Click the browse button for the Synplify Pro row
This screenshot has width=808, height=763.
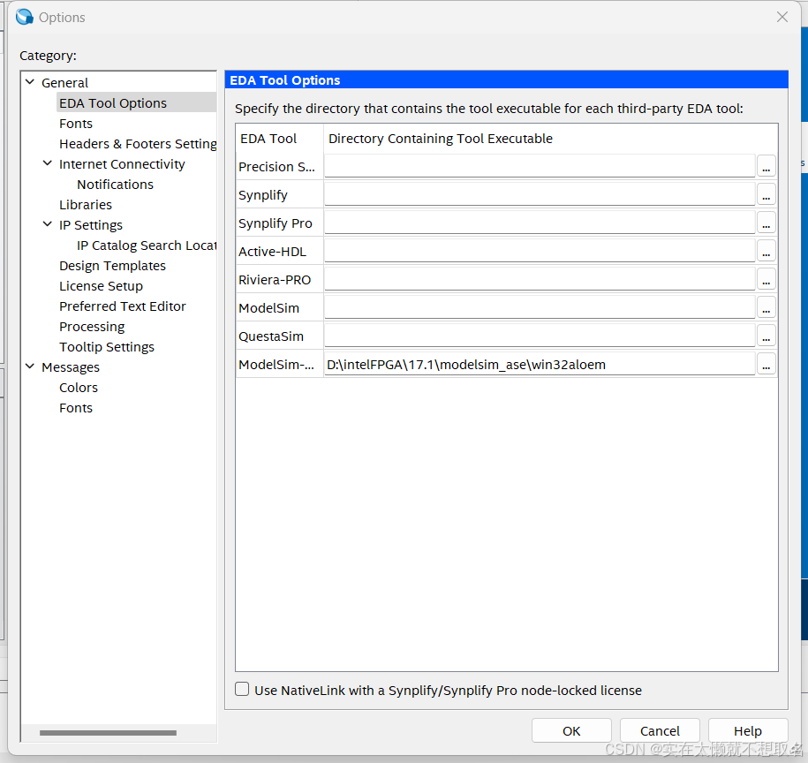766,223
